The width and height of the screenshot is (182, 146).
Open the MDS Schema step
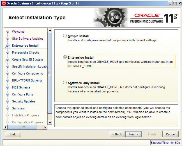click(x=21, y=87)
